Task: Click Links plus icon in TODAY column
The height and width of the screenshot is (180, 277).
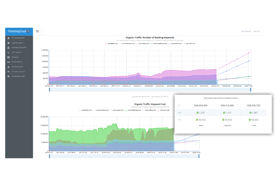Action: click(197, 120)
